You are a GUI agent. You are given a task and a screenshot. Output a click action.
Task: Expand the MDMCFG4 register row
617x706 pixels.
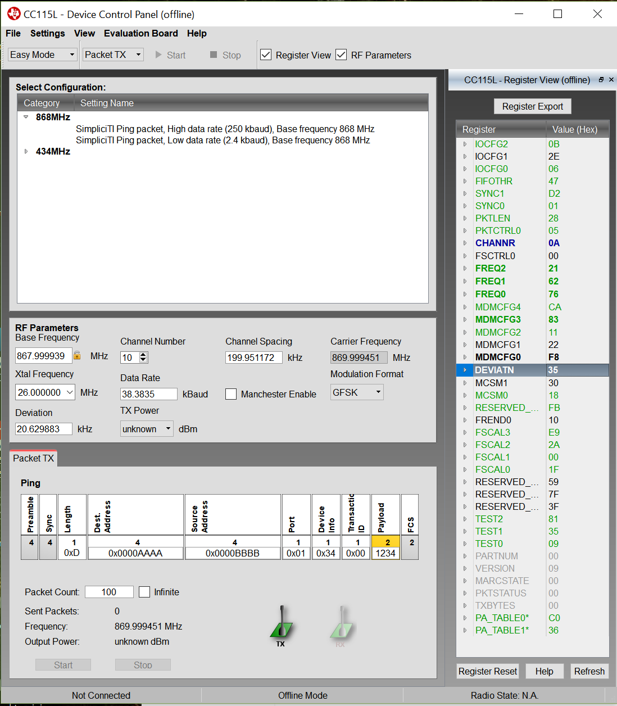coord(465,307)
